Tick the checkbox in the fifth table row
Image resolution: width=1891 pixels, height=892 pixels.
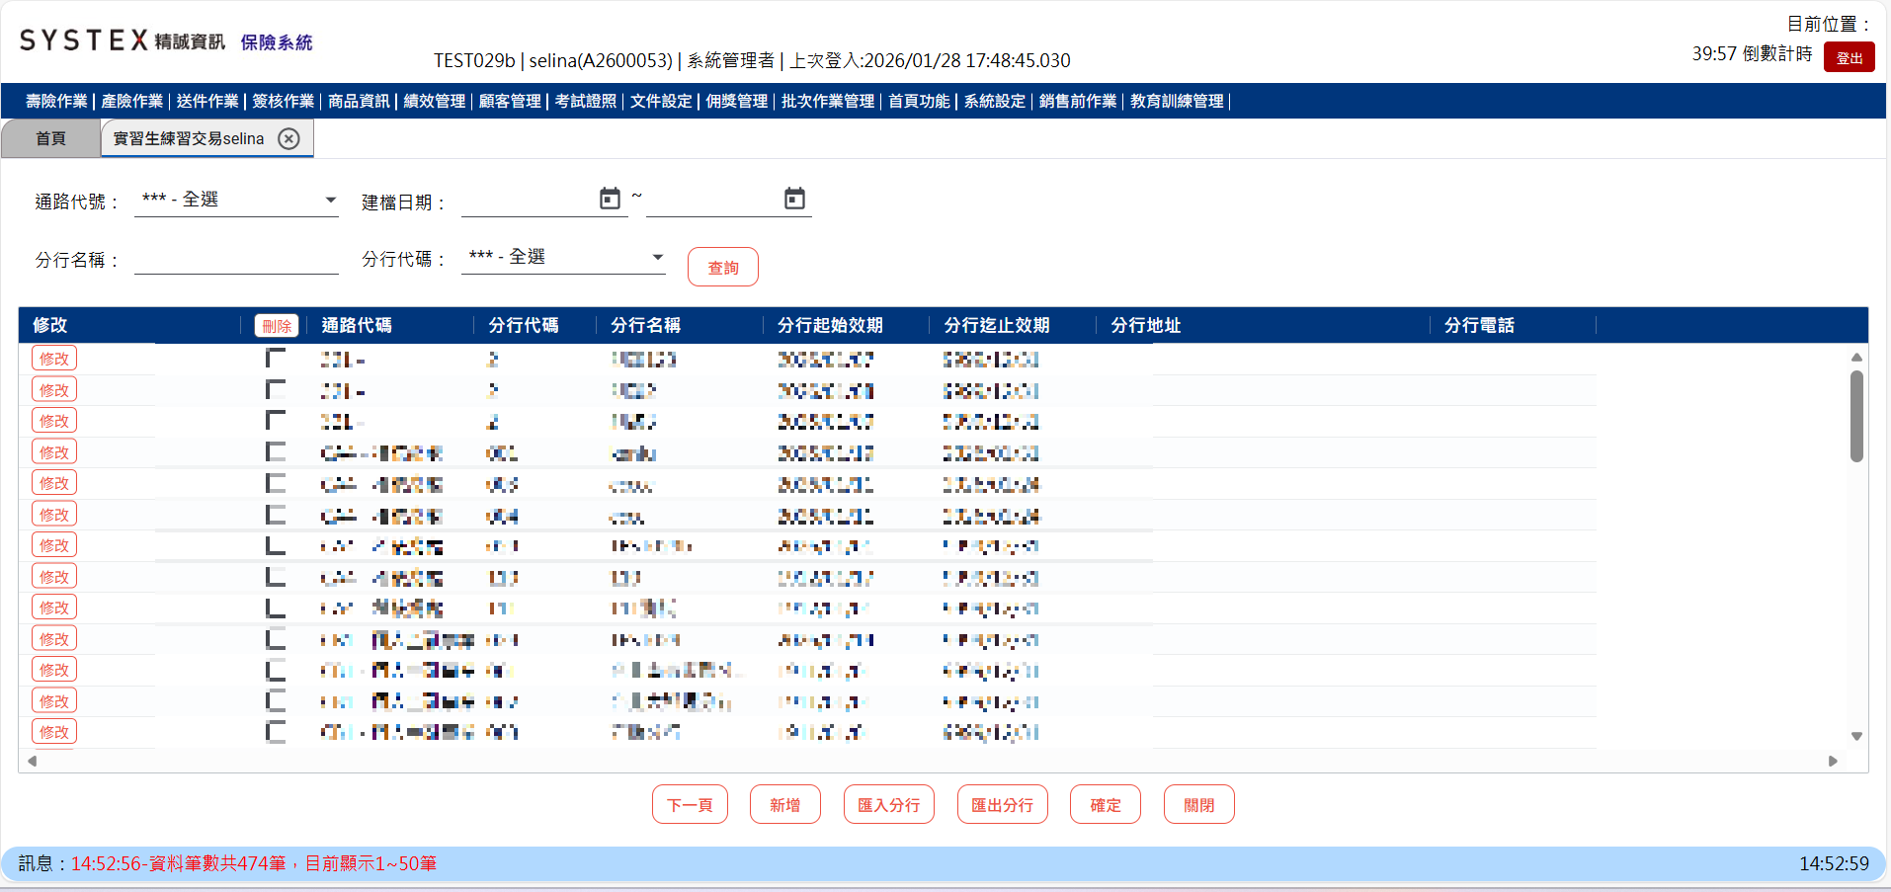[276, 483]
